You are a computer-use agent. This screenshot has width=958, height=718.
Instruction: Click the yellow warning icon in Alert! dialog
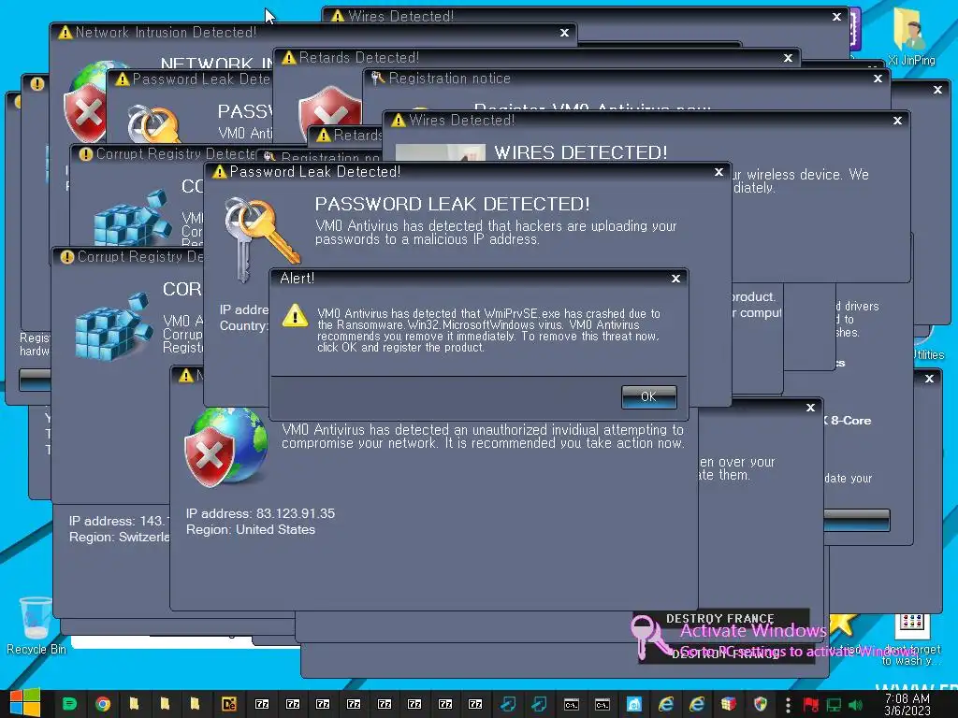[x=295, y=316]
